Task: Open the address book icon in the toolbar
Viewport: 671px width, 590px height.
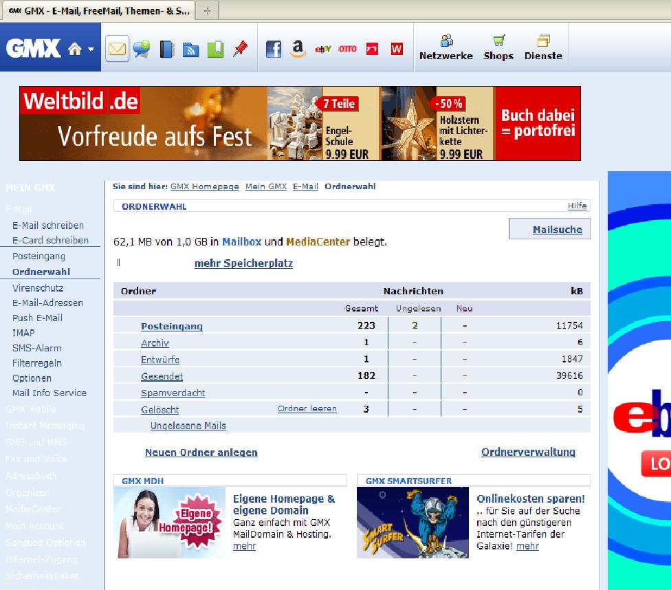Action: tap(167, 50)
